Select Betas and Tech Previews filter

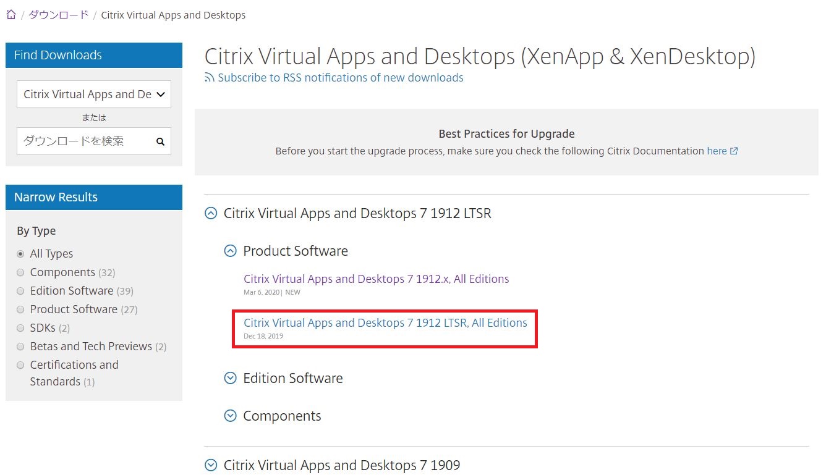pos(20,347)
